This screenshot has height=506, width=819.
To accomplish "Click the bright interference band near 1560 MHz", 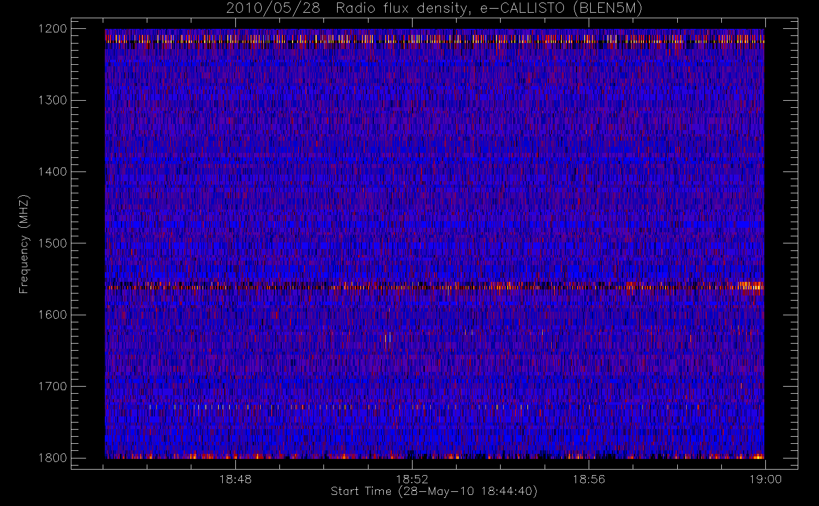I will (x=434, y=286).
